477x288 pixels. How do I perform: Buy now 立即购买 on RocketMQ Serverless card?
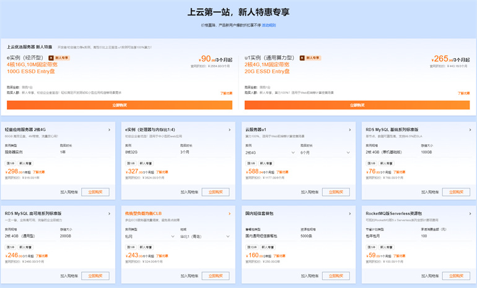pyautogui.click(x=456, y=276)
